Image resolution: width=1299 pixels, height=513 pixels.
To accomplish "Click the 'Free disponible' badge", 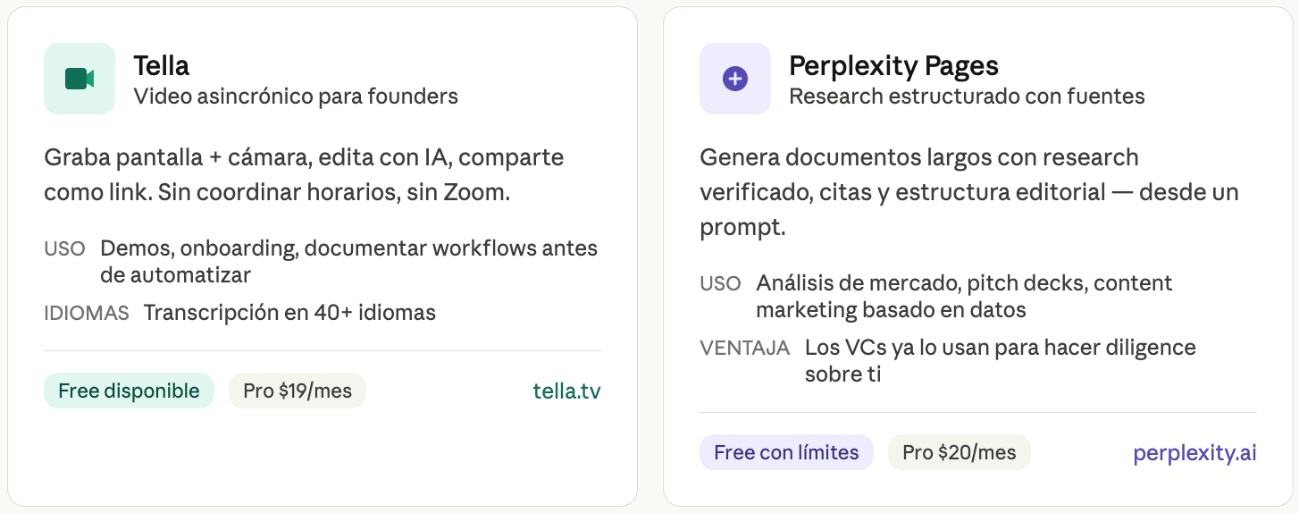I will [x=129, y=391].
